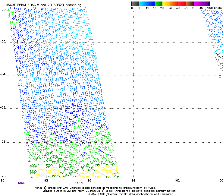
Task: Click the dark purple >50 knots segment
Action: 209,4
